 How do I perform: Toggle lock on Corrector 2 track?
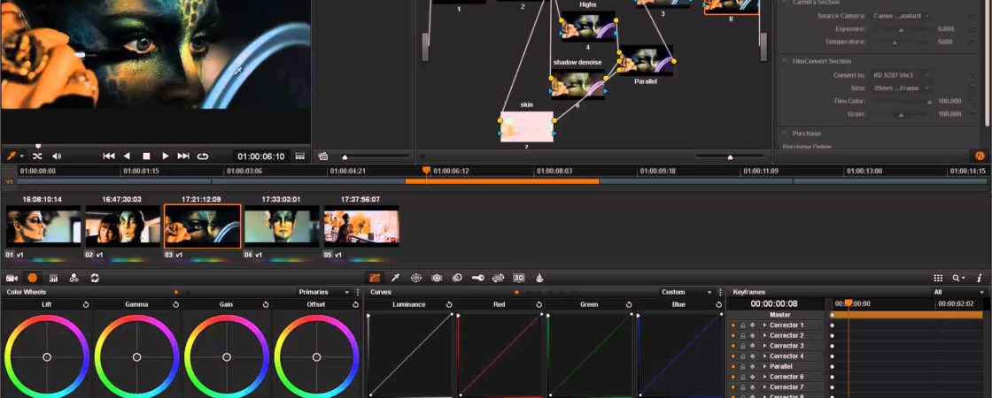tap(743, 335)
